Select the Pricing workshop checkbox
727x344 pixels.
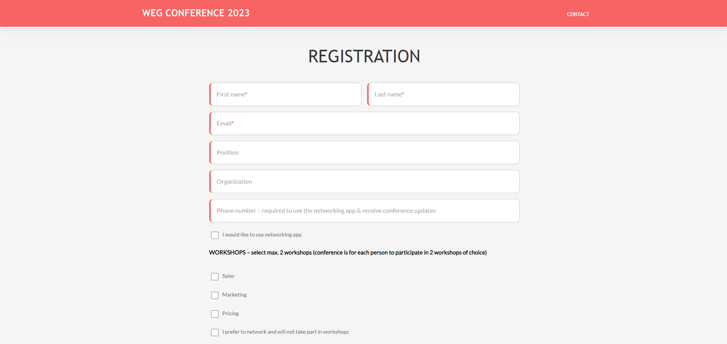(215, 314)
